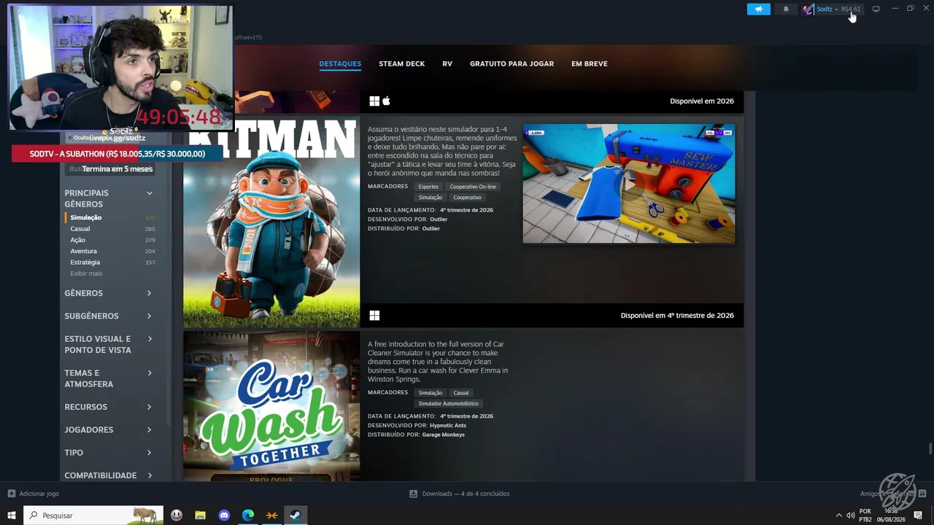Image resolution: width=934 pixels, height=525 pixels.
Task: Click the R$4,61 wallet balance
Action: click(851, 9)
